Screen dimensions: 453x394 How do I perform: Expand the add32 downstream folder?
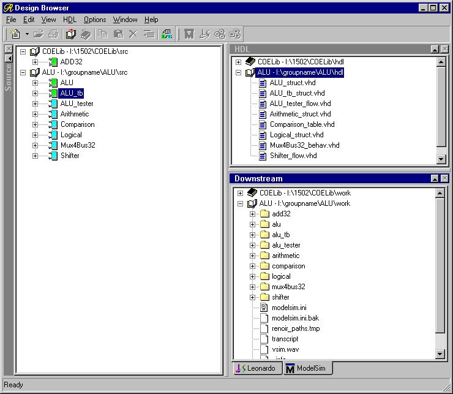click(x=252, y=214)
